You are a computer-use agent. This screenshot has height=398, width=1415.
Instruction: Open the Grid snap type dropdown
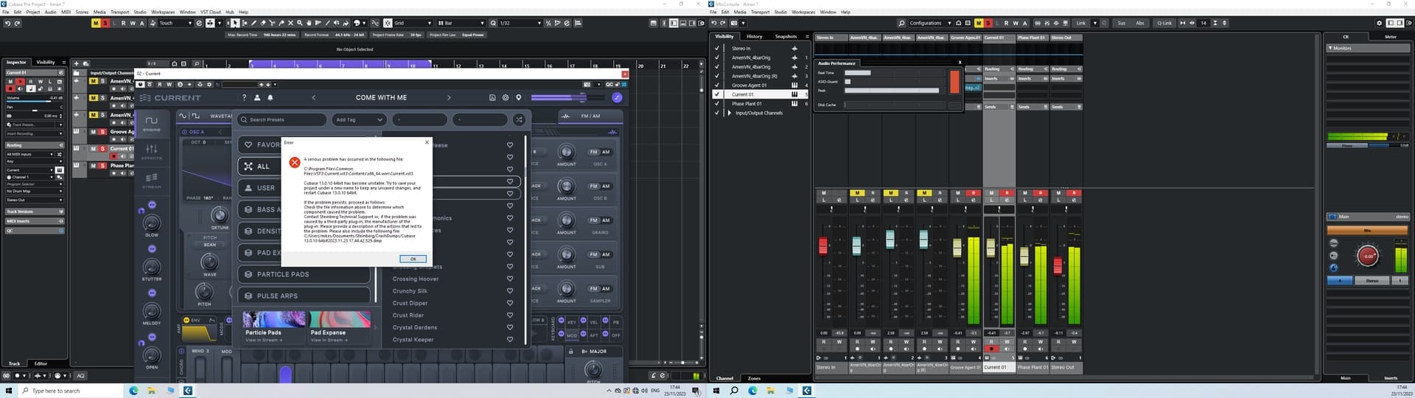[x=413, y=23]
